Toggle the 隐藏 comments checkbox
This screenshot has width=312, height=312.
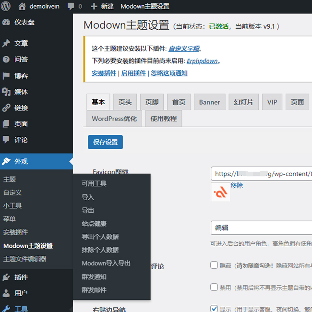[214, 265]
